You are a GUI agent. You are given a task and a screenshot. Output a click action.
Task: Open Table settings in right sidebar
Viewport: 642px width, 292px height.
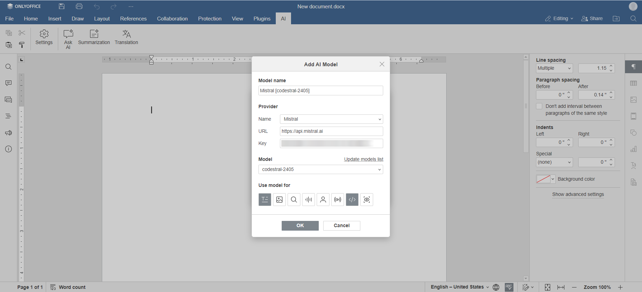coord(633,83)
